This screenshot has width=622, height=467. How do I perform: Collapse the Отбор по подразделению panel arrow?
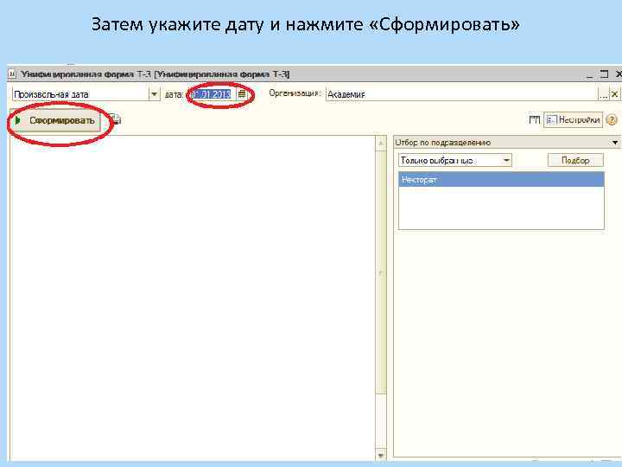[614, 142]
